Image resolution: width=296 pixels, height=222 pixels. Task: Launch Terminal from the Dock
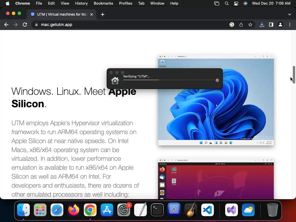(x=157, y=210)
